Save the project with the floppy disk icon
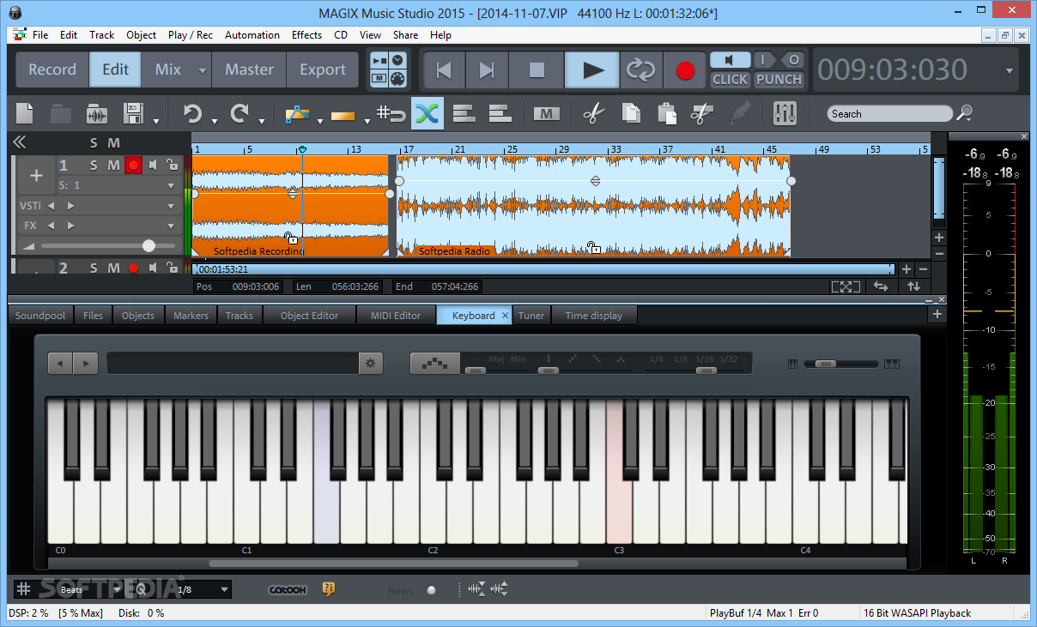Image resolution: width=1037 pixels, height=627 pixels. click(x=133, y=113)
